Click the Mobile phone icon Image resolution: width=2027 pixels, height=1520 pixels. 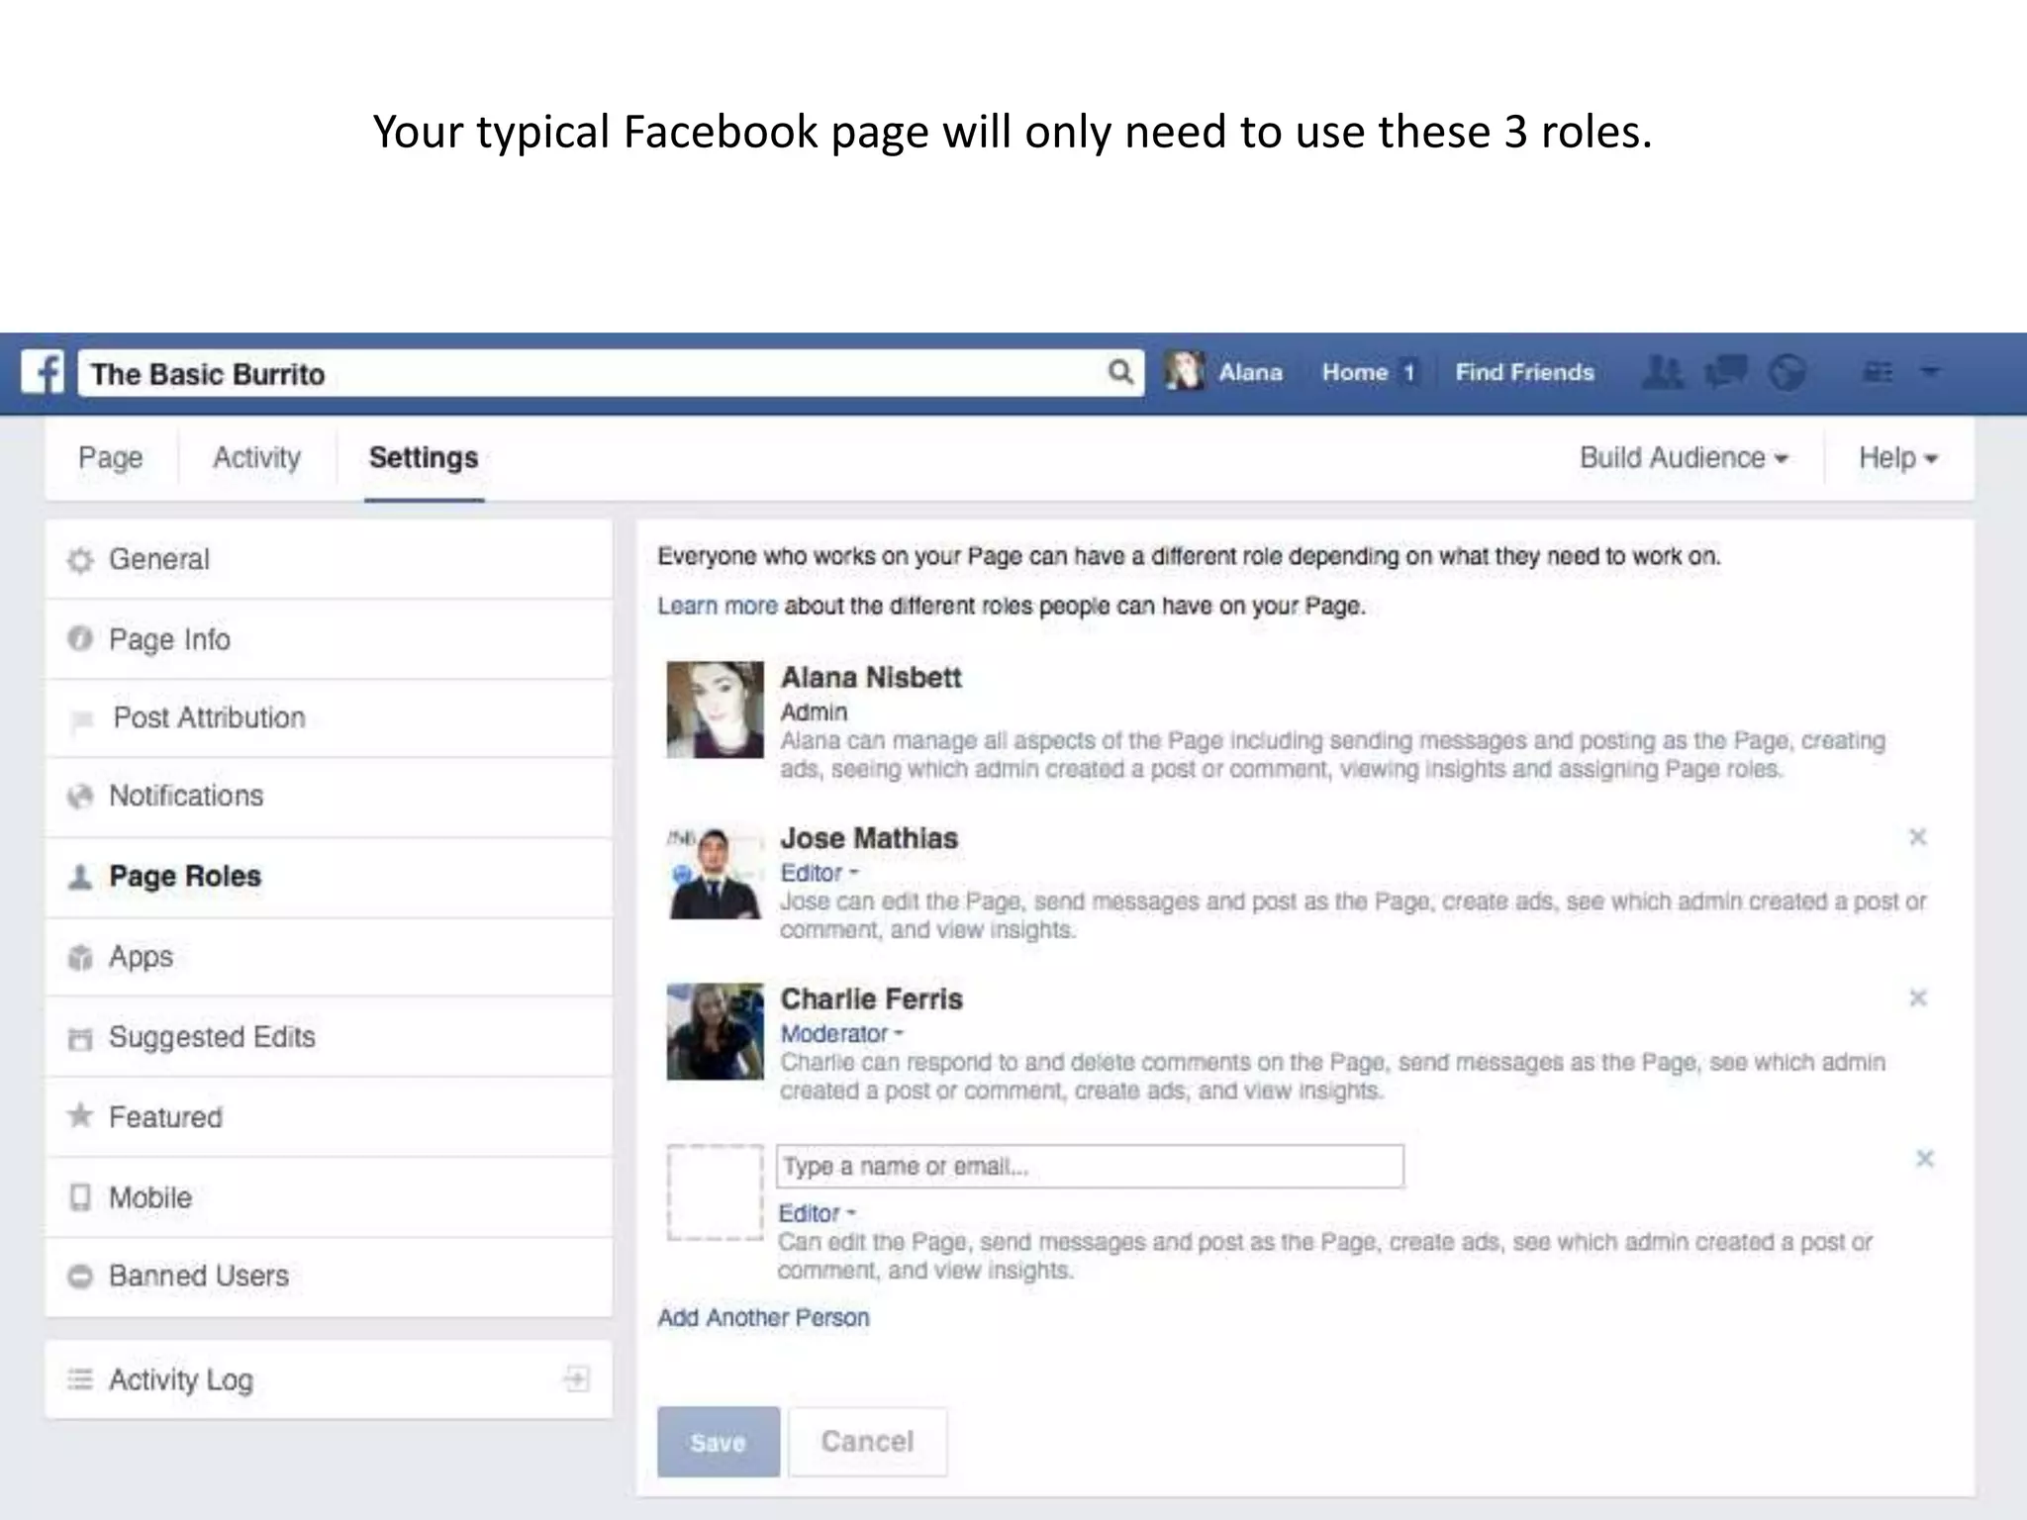pyautogui.click(x=80, y=1197)
